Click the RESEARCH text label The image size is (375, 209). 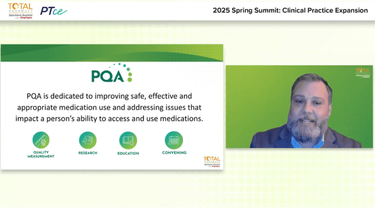[x=88, y=153]
